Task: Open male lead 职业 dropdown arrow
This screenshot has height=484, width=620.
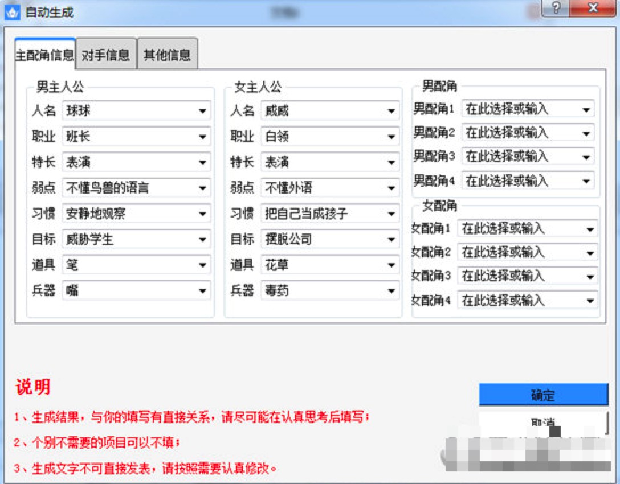Action: [x=202, y=137]
